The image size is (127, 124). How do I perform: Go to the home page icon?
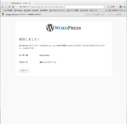(x=13, y=7)
